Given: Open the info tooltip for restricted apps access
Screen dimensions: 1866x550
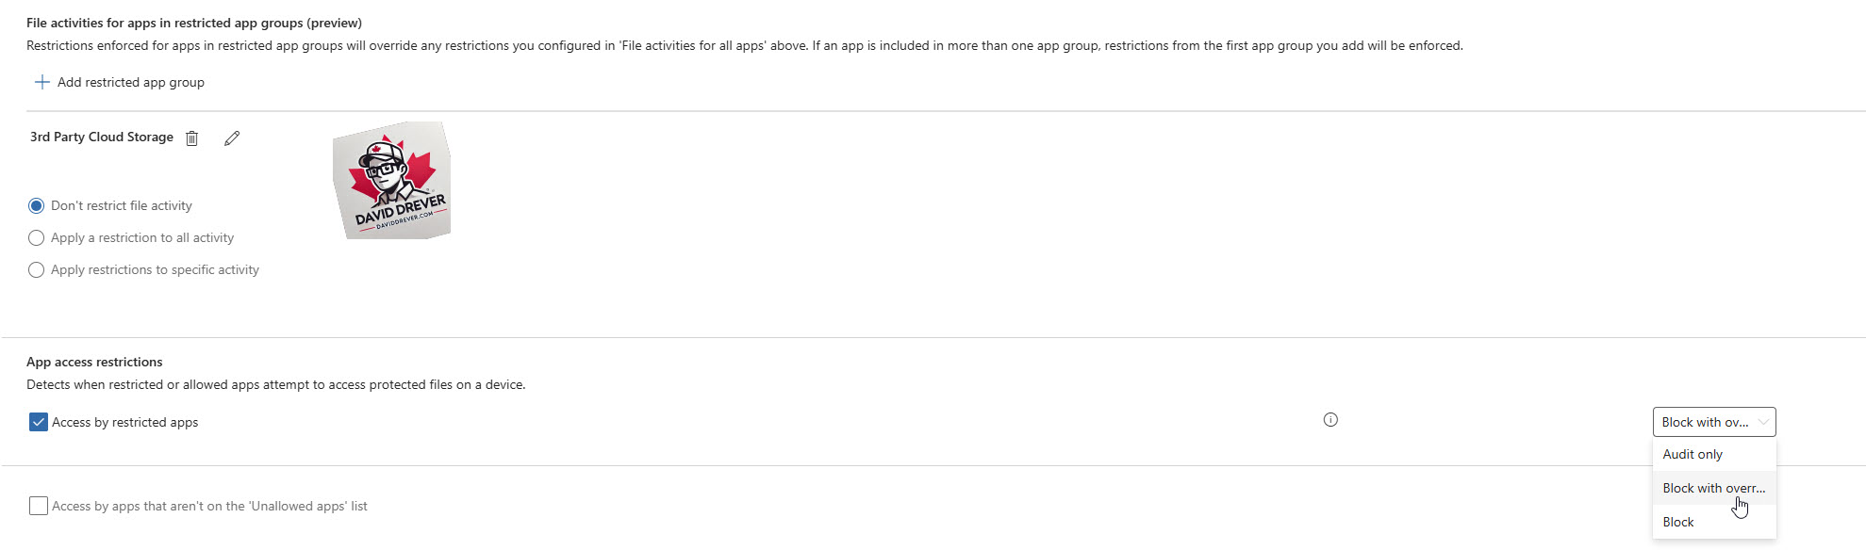Looking at the screenshot, I should (1330, 420).
